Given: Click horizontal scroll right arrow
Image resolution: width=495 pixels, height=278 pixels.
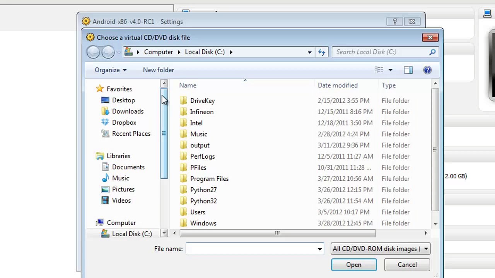Looking at the screenshot, I should (x=426, y=233).
